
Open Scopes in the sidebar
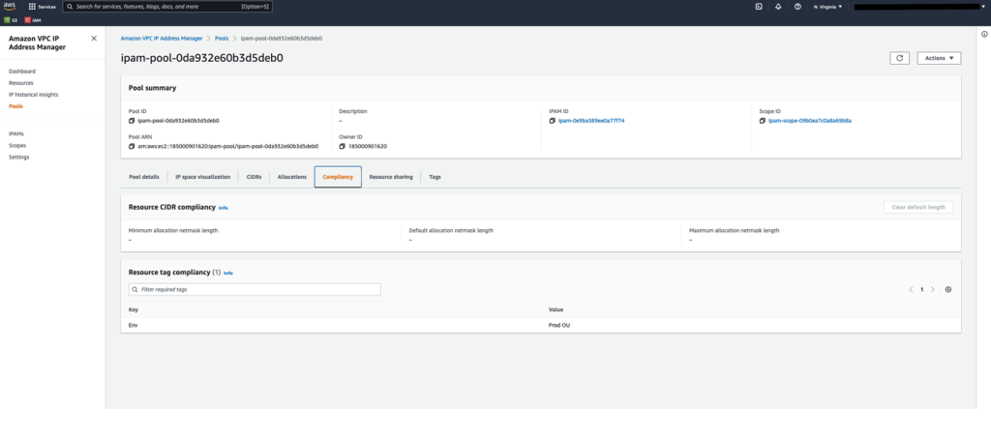click(17, 145)
